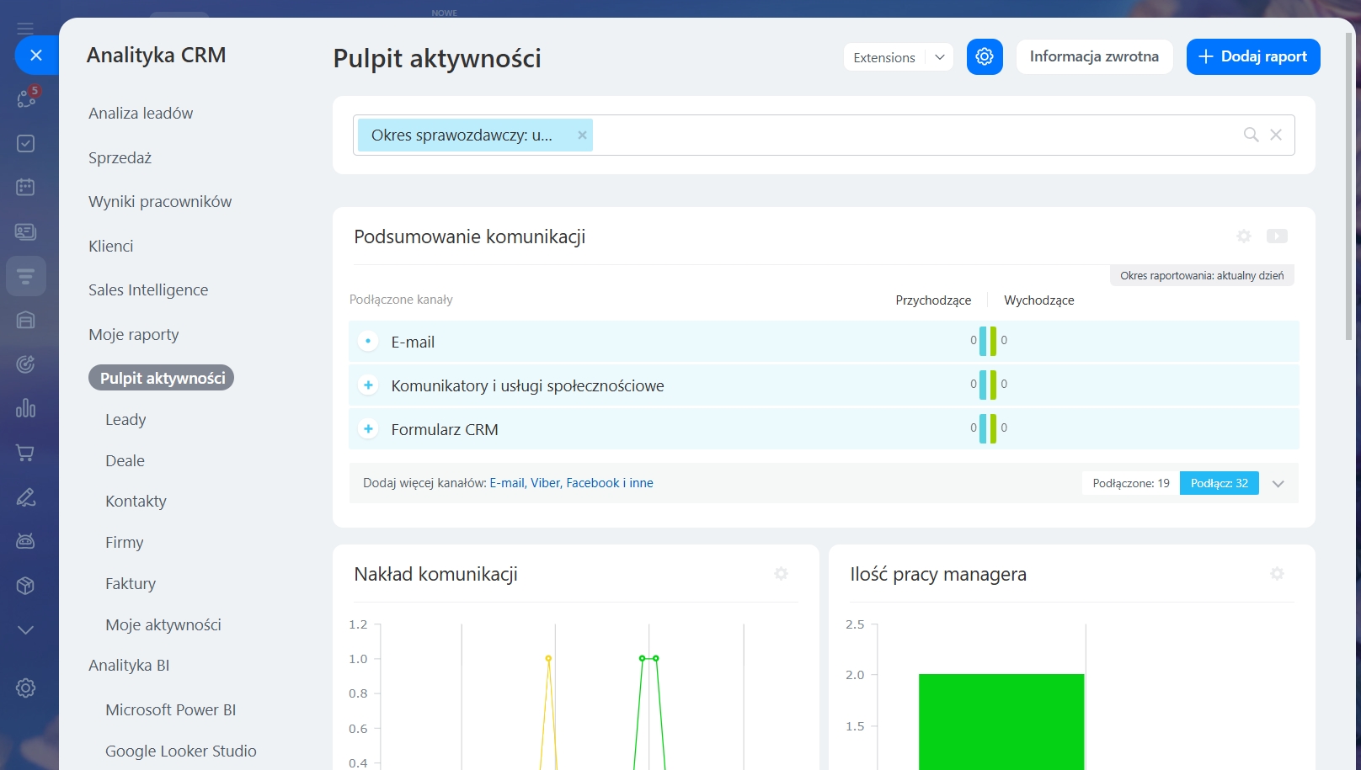Click the Wychodzące column header
This screenshot has height=770, width=1361.
coord(1039,300)
